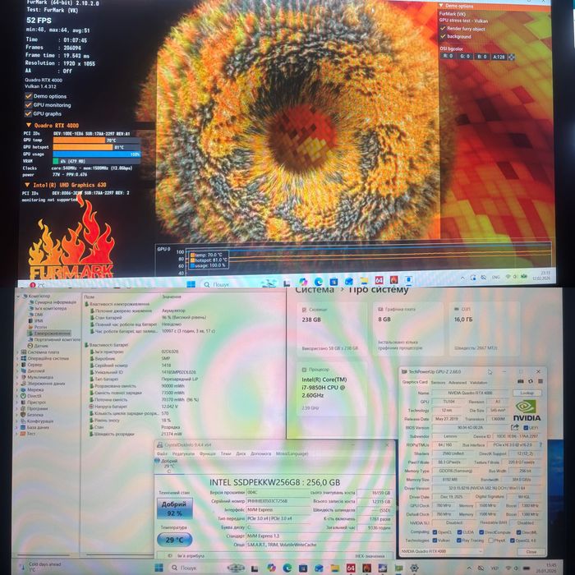The image size is (575, 575).
Task: Switch to the Advanced tab in GPU-Z
Action: point(458,382)
